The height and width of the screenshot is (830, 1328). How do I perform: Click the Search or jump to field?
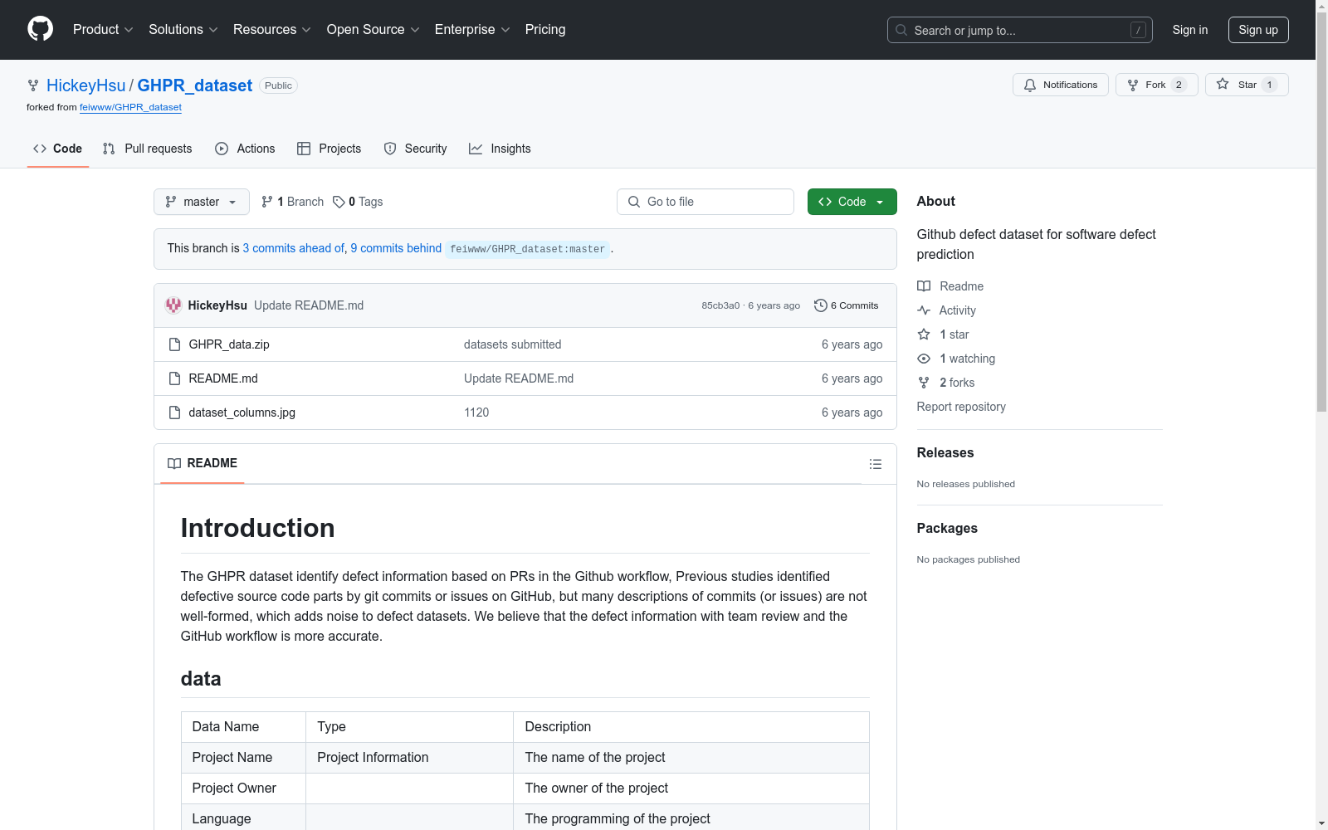tap(1020, 30)
